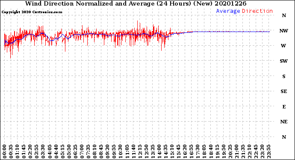
Task: Click the 23:20 time axis label
Action: (x=262, y=151)
